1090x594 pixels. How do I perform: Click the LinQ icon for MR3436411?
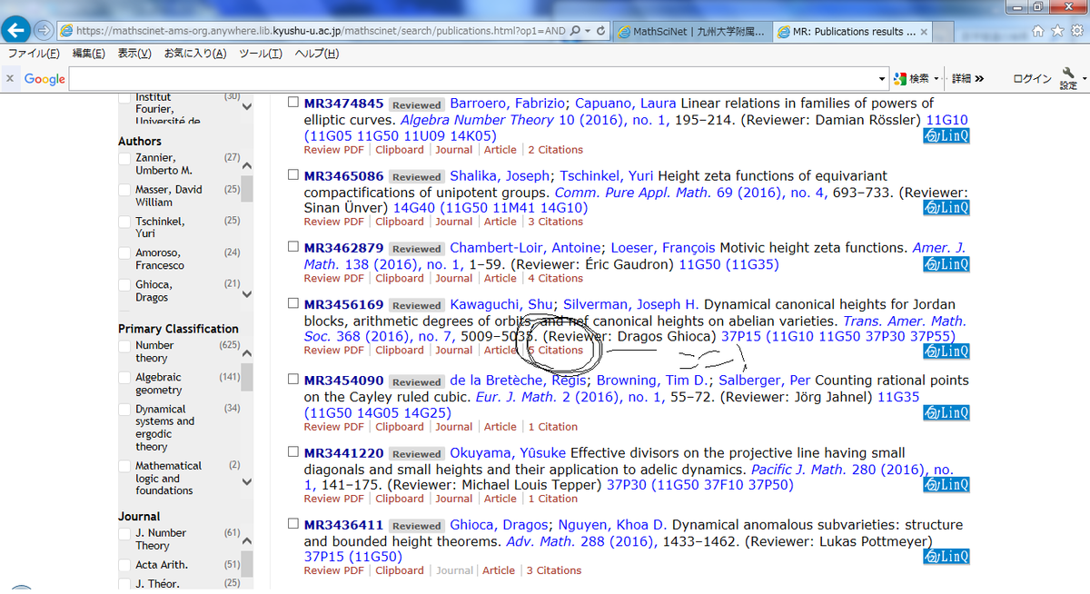click(x=946, y=557)
